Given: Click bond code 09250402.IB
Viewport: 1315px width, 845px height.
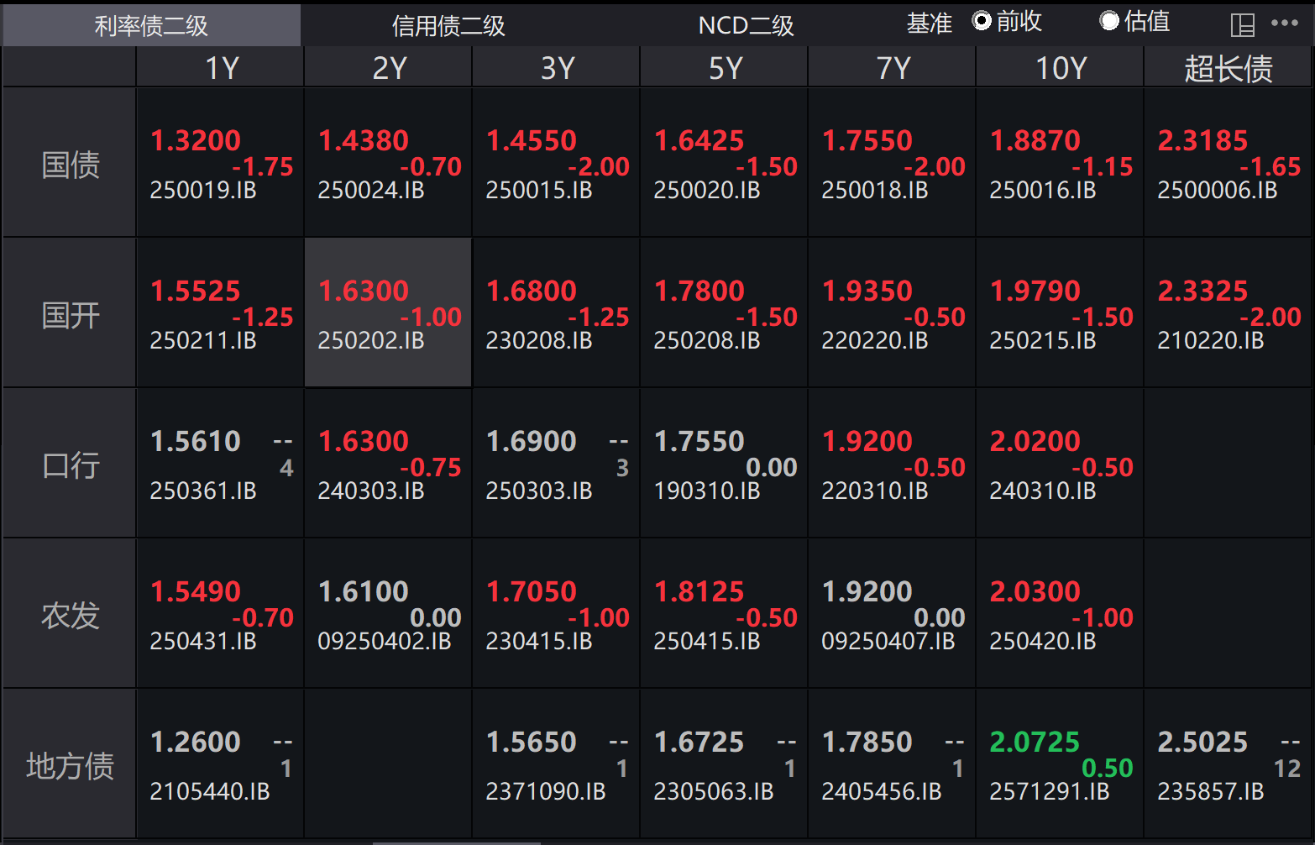Looking at the screenshot, I should (385, 642).
